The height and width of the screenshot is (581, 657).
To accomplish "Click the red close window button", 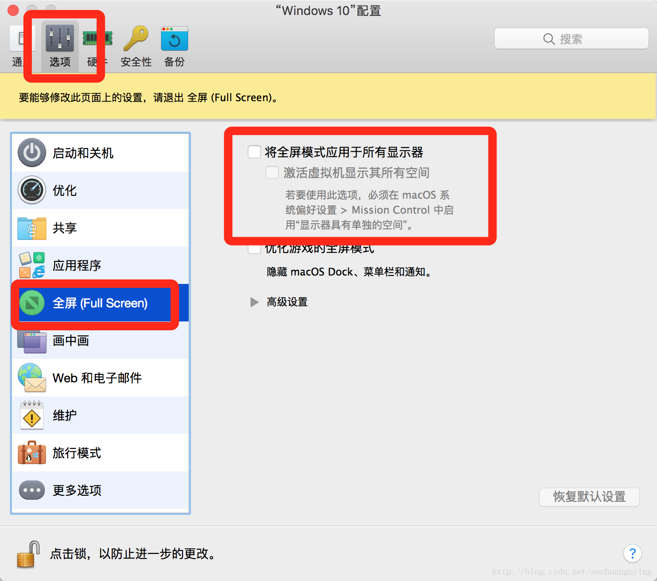I will [x=13, y=10].
